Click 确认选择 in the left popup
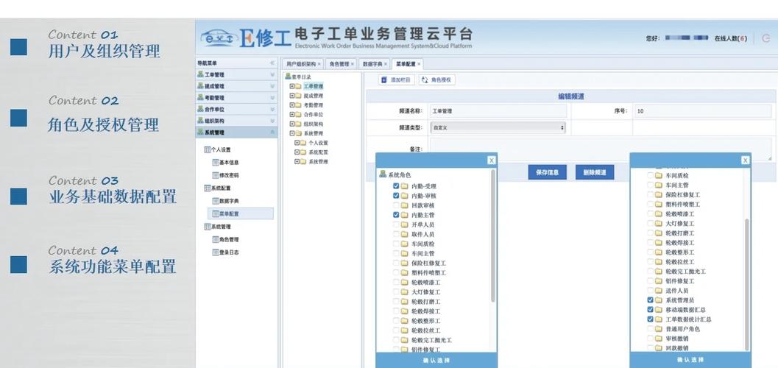778x368 pixels. [x=436, y=361]
